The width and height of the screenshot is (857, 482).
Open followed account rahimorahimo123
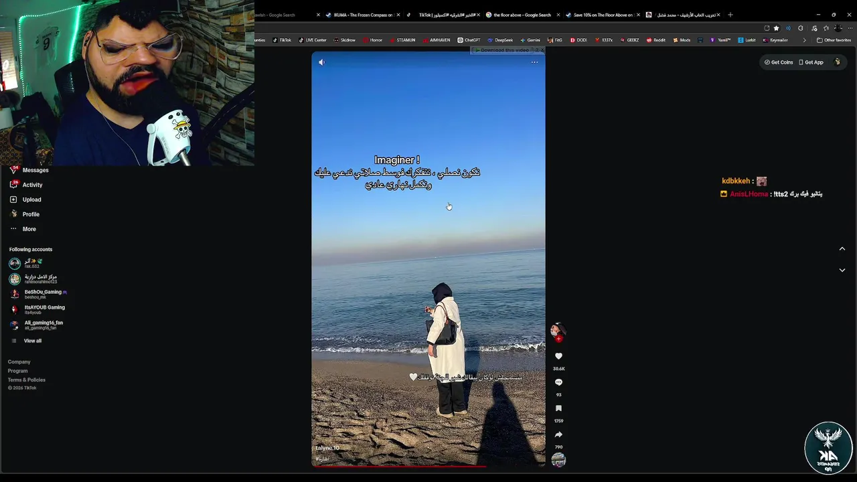coord(33,278)
